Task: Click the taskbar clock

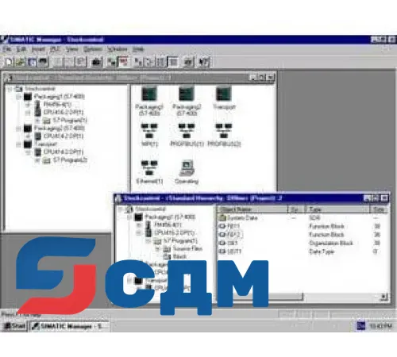Action: click(x=380, y=326)
